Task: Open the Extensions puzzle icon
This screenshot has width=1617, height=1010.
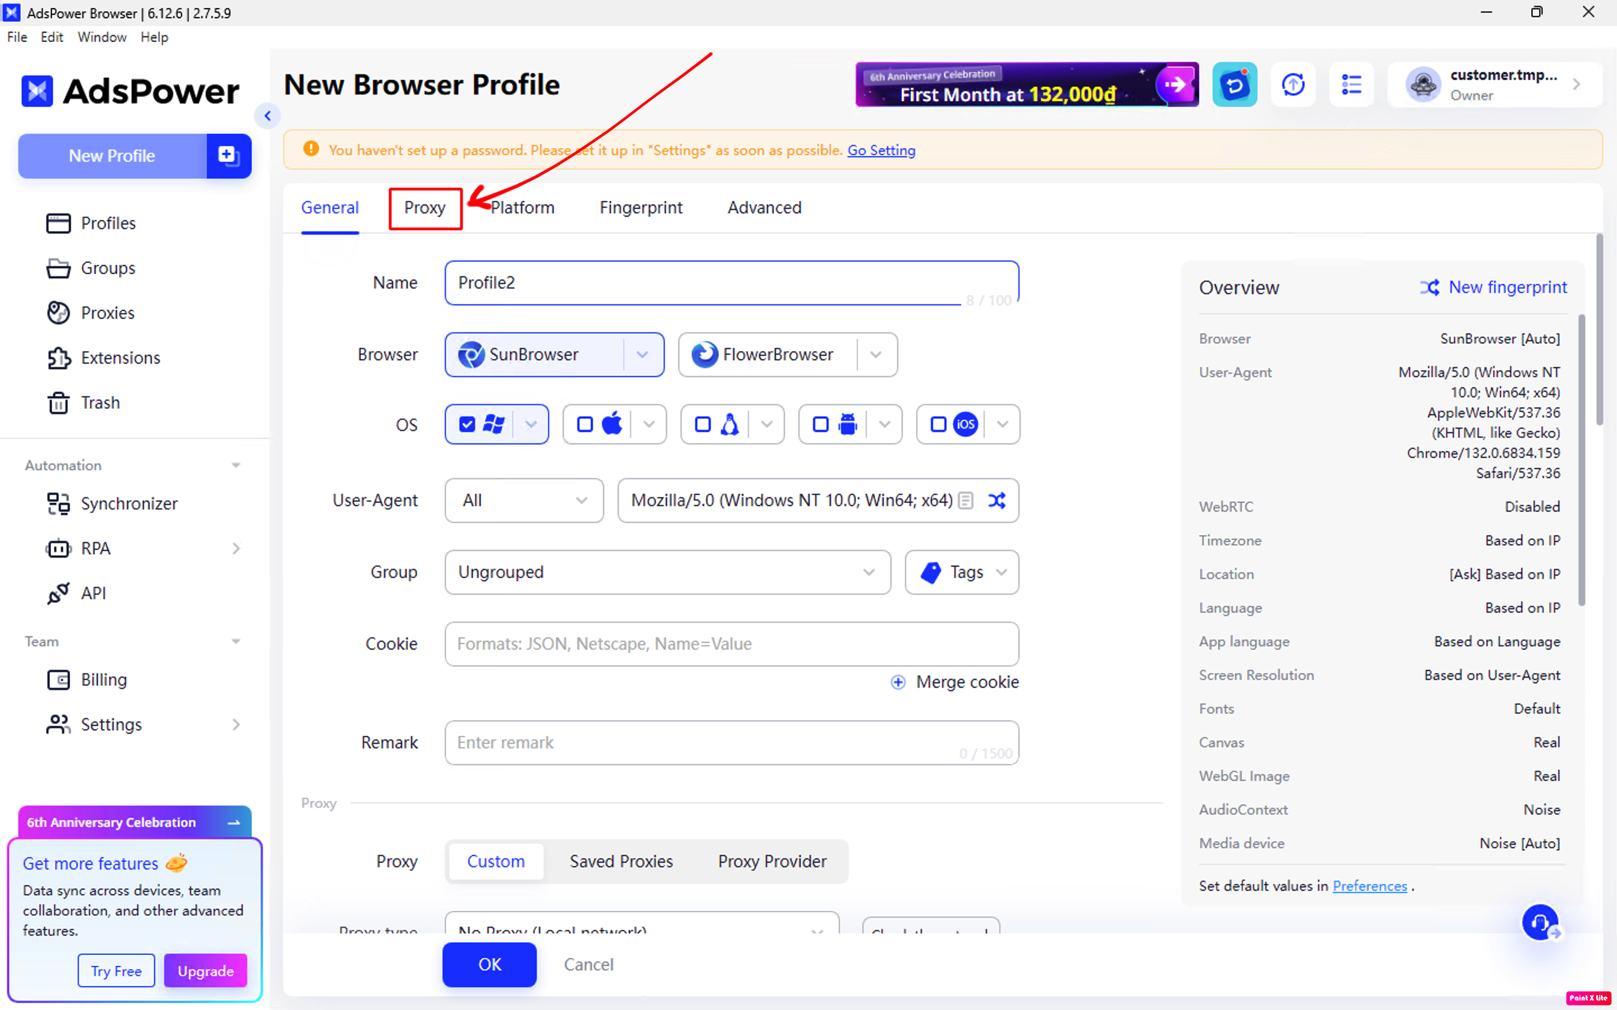Action: (x=58, y=358)
